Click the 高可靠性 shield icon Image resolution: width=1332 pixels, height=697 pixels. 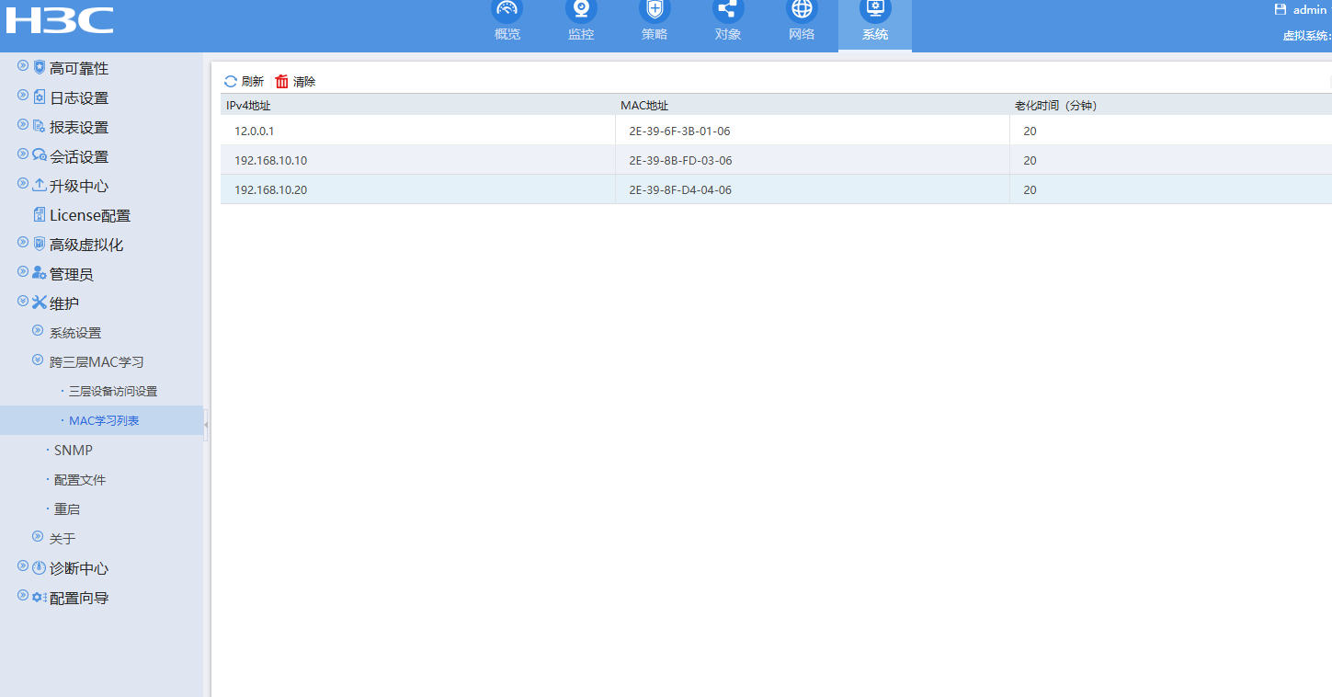click(40, 67)
